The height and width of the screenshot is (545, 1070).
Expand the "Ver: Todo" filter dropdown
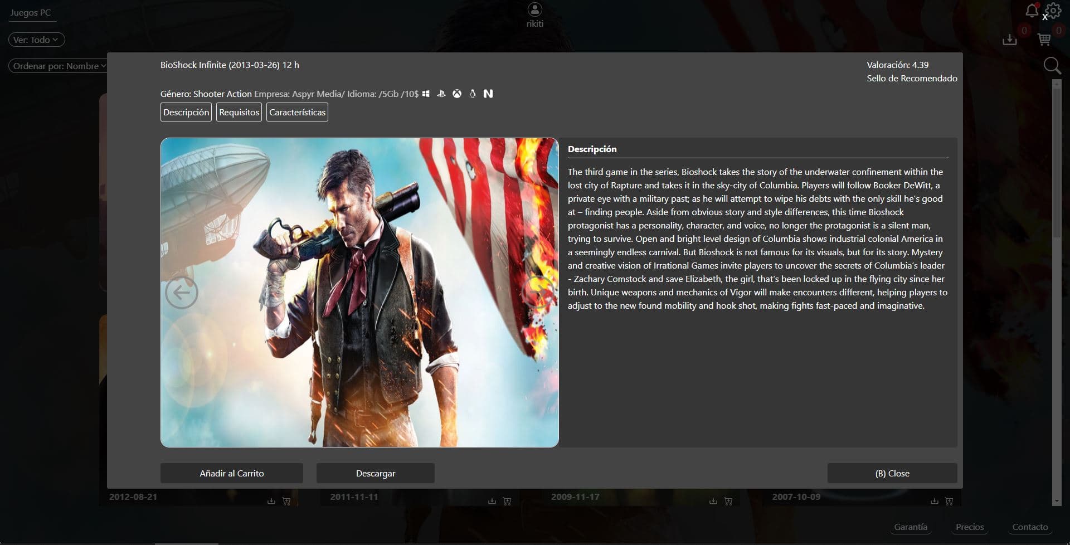pos(36,40)
